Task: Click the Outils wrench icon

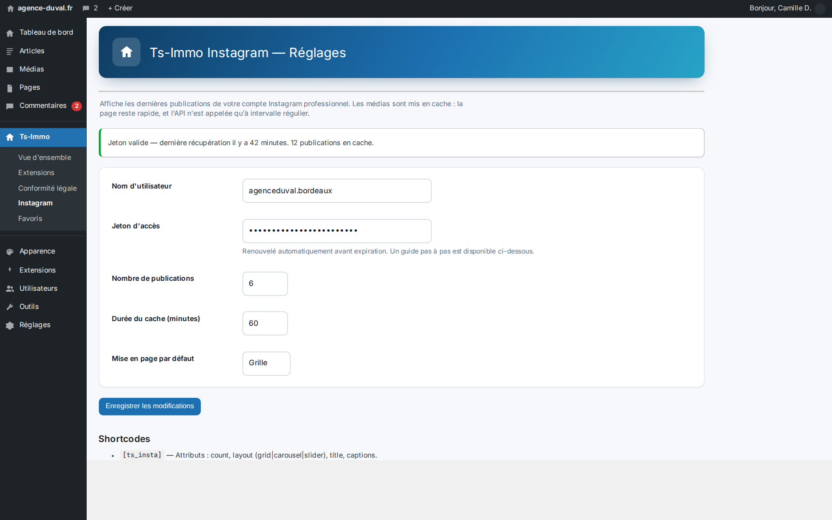Action: (x=10, y=307)
